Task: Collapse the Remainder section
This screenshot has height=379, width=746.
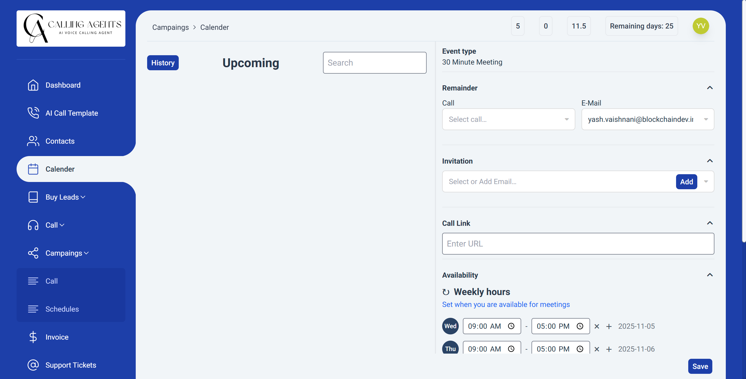Action: pyautogui.click(x=710, y=88)
